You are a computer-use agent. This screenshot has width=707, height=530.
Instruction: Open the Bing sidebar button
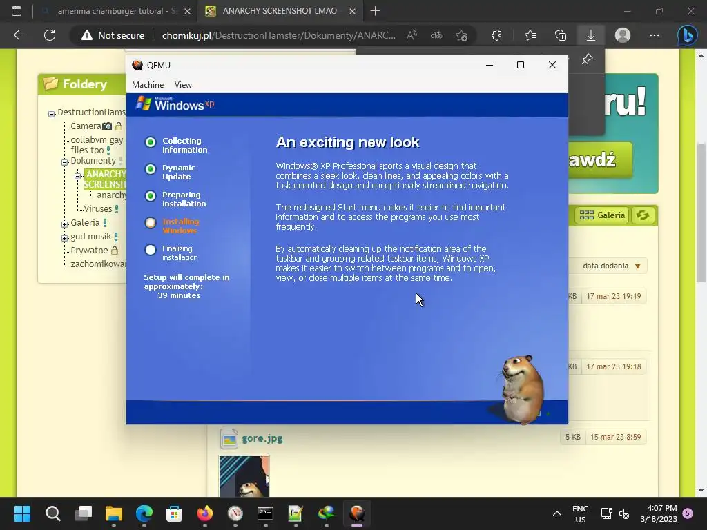(x=688, y=35)
